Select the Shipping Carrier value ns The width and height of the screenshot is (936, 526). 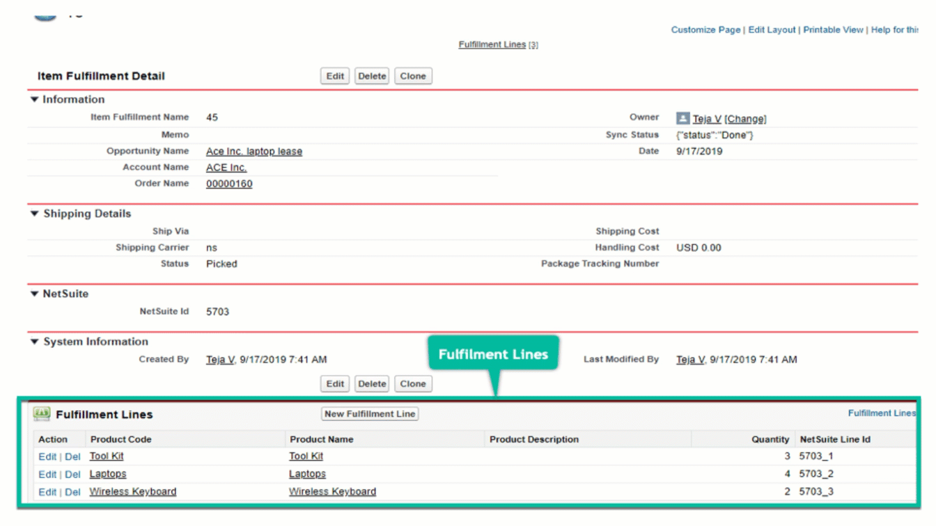coord(212,248)
